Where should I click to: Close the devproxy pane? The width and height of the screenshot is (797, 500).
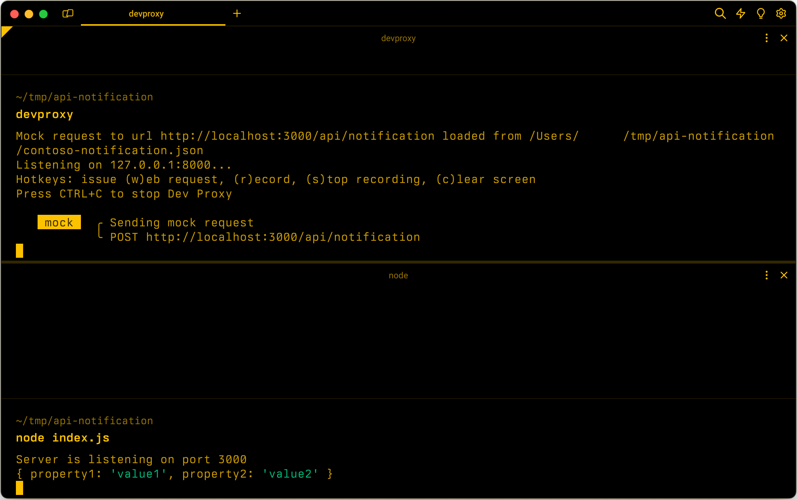pos(784,38)
